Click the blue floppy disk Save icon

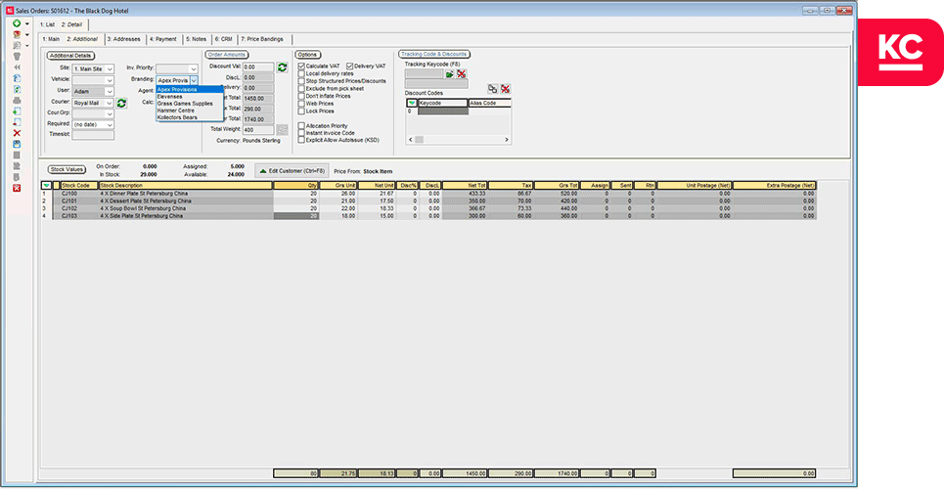(17, 144)
